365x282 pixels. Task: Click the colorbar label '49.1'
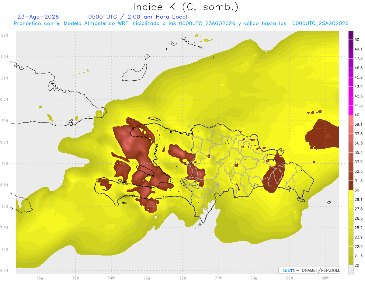coord(359,49)
